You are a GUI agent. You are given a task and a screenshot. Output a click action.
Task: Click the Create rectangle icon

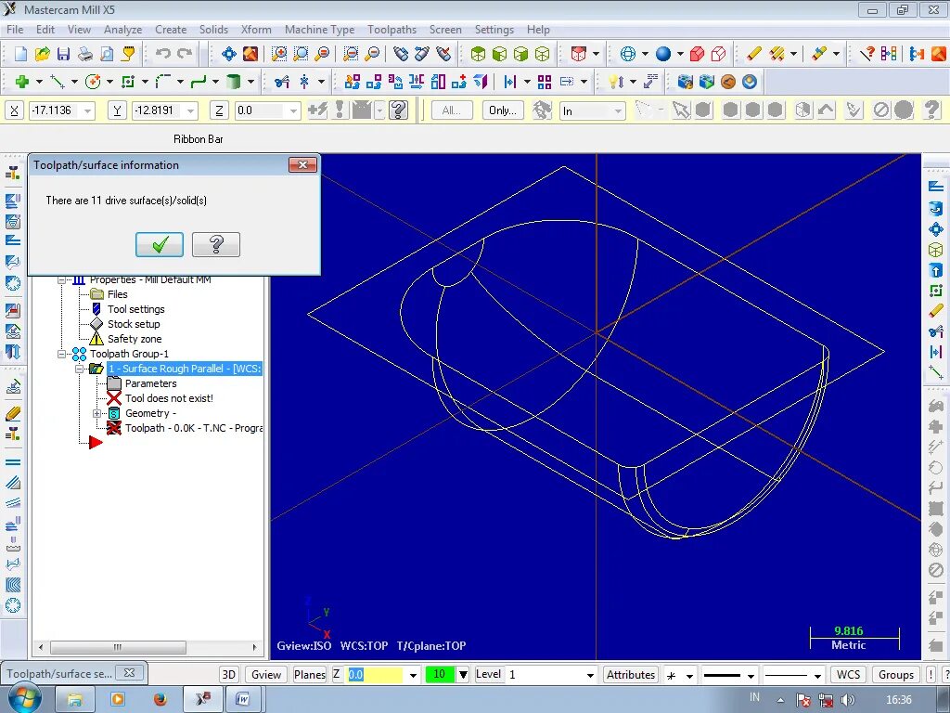[128, 82]
